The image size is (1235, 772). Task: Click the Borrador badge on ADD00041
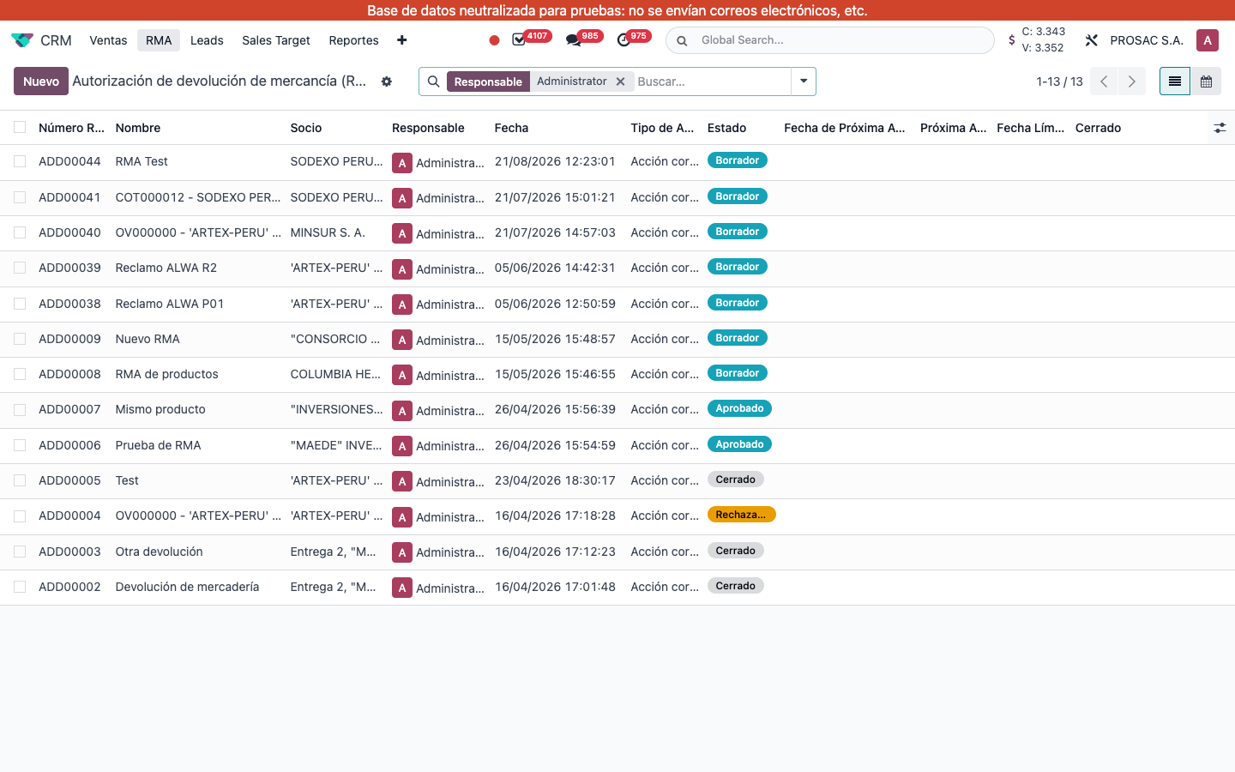[738, 196]
